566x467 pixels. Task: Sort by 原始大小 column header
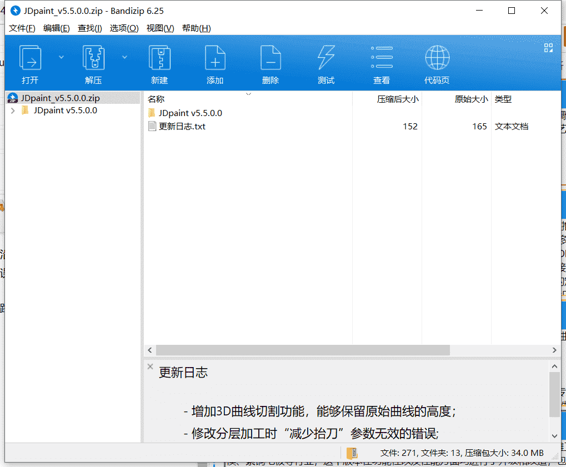472,99
